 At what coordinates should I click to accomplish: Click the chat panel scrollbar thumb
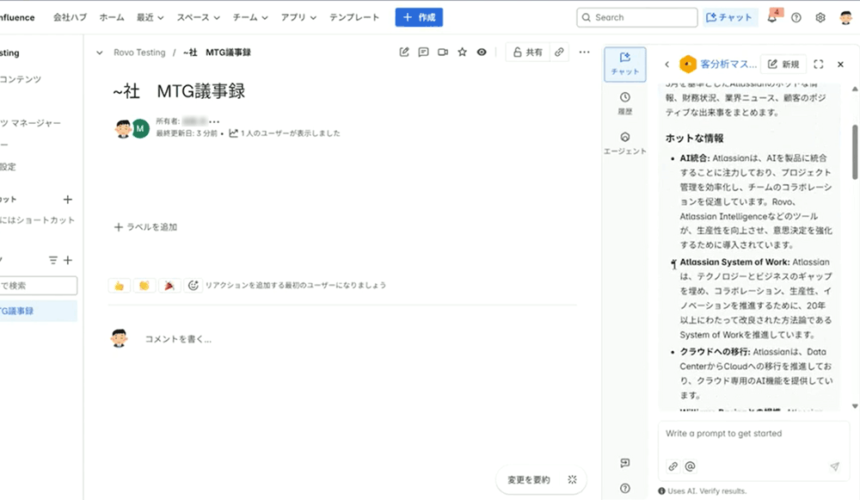(855, 152)
